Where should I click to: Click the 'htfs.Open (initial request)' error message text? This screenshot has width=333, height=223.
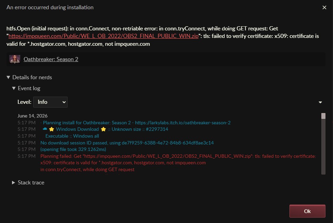163,36
